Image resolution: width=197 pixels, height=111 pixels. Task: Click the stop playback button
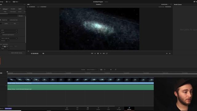(98, 53)
